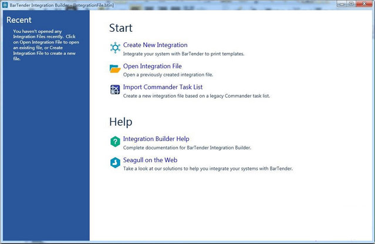Click the 'Integrate your system with BarTender' description

click(x=184, y=54)
